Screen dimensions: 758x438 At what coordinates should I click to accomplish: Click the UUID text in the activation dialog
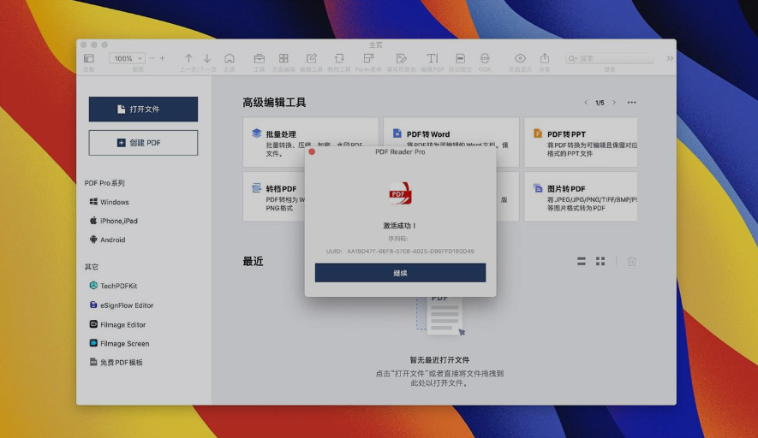tap(400, 252)
